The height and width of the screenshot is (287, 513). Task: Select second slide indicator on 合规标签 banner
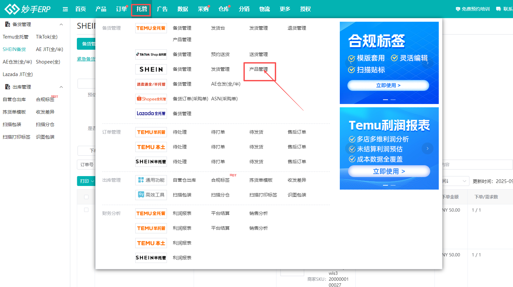point(393,99)
